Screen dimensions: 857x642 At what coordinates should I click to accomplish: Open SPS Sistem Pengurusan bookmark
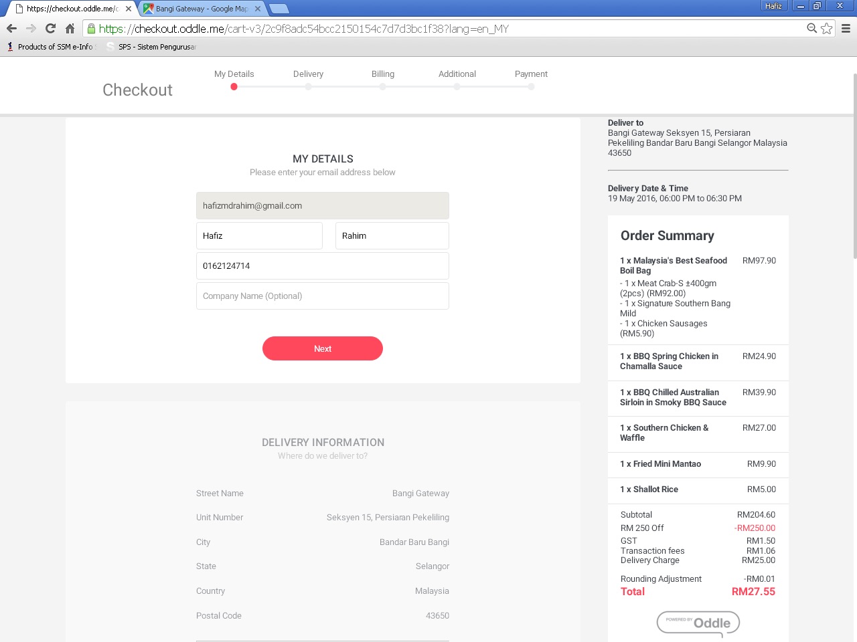(155, 47)
